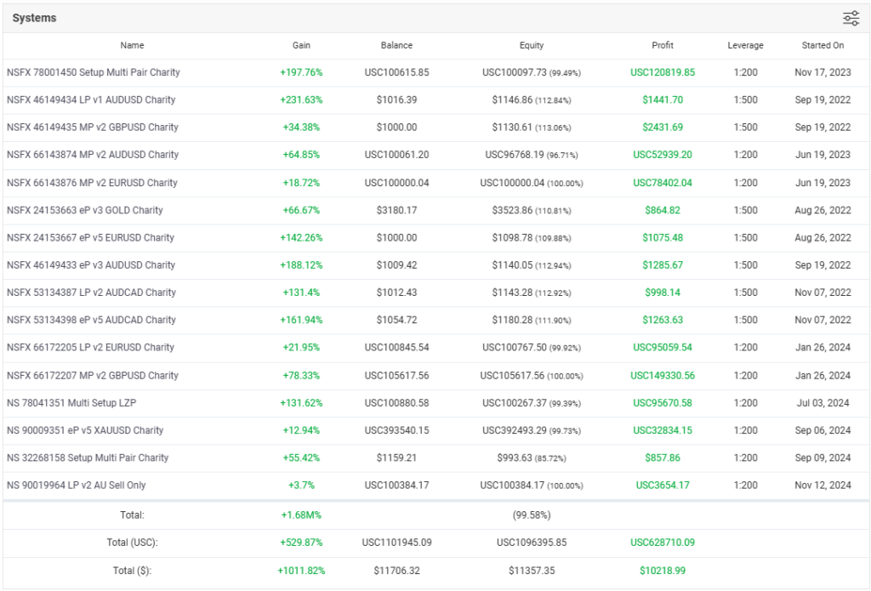871x591 pixels.
Task: Open NSFX 46149434 LP v1 AUDUSD Charity
Action: click(x=91, y=100)
